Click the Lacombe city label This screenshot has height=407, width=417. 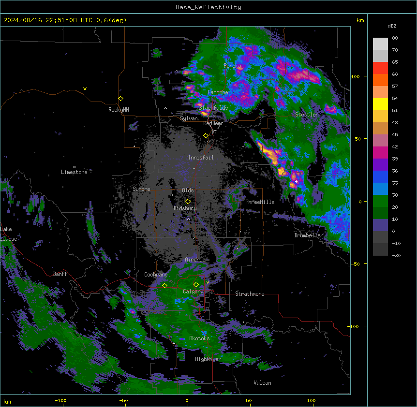click(218, 92)
